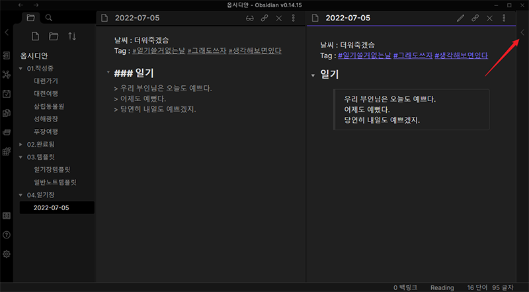This screenshot has height=292, width=529.
Task: Open the help icon in the ribbon
Action: click(7, 235)
